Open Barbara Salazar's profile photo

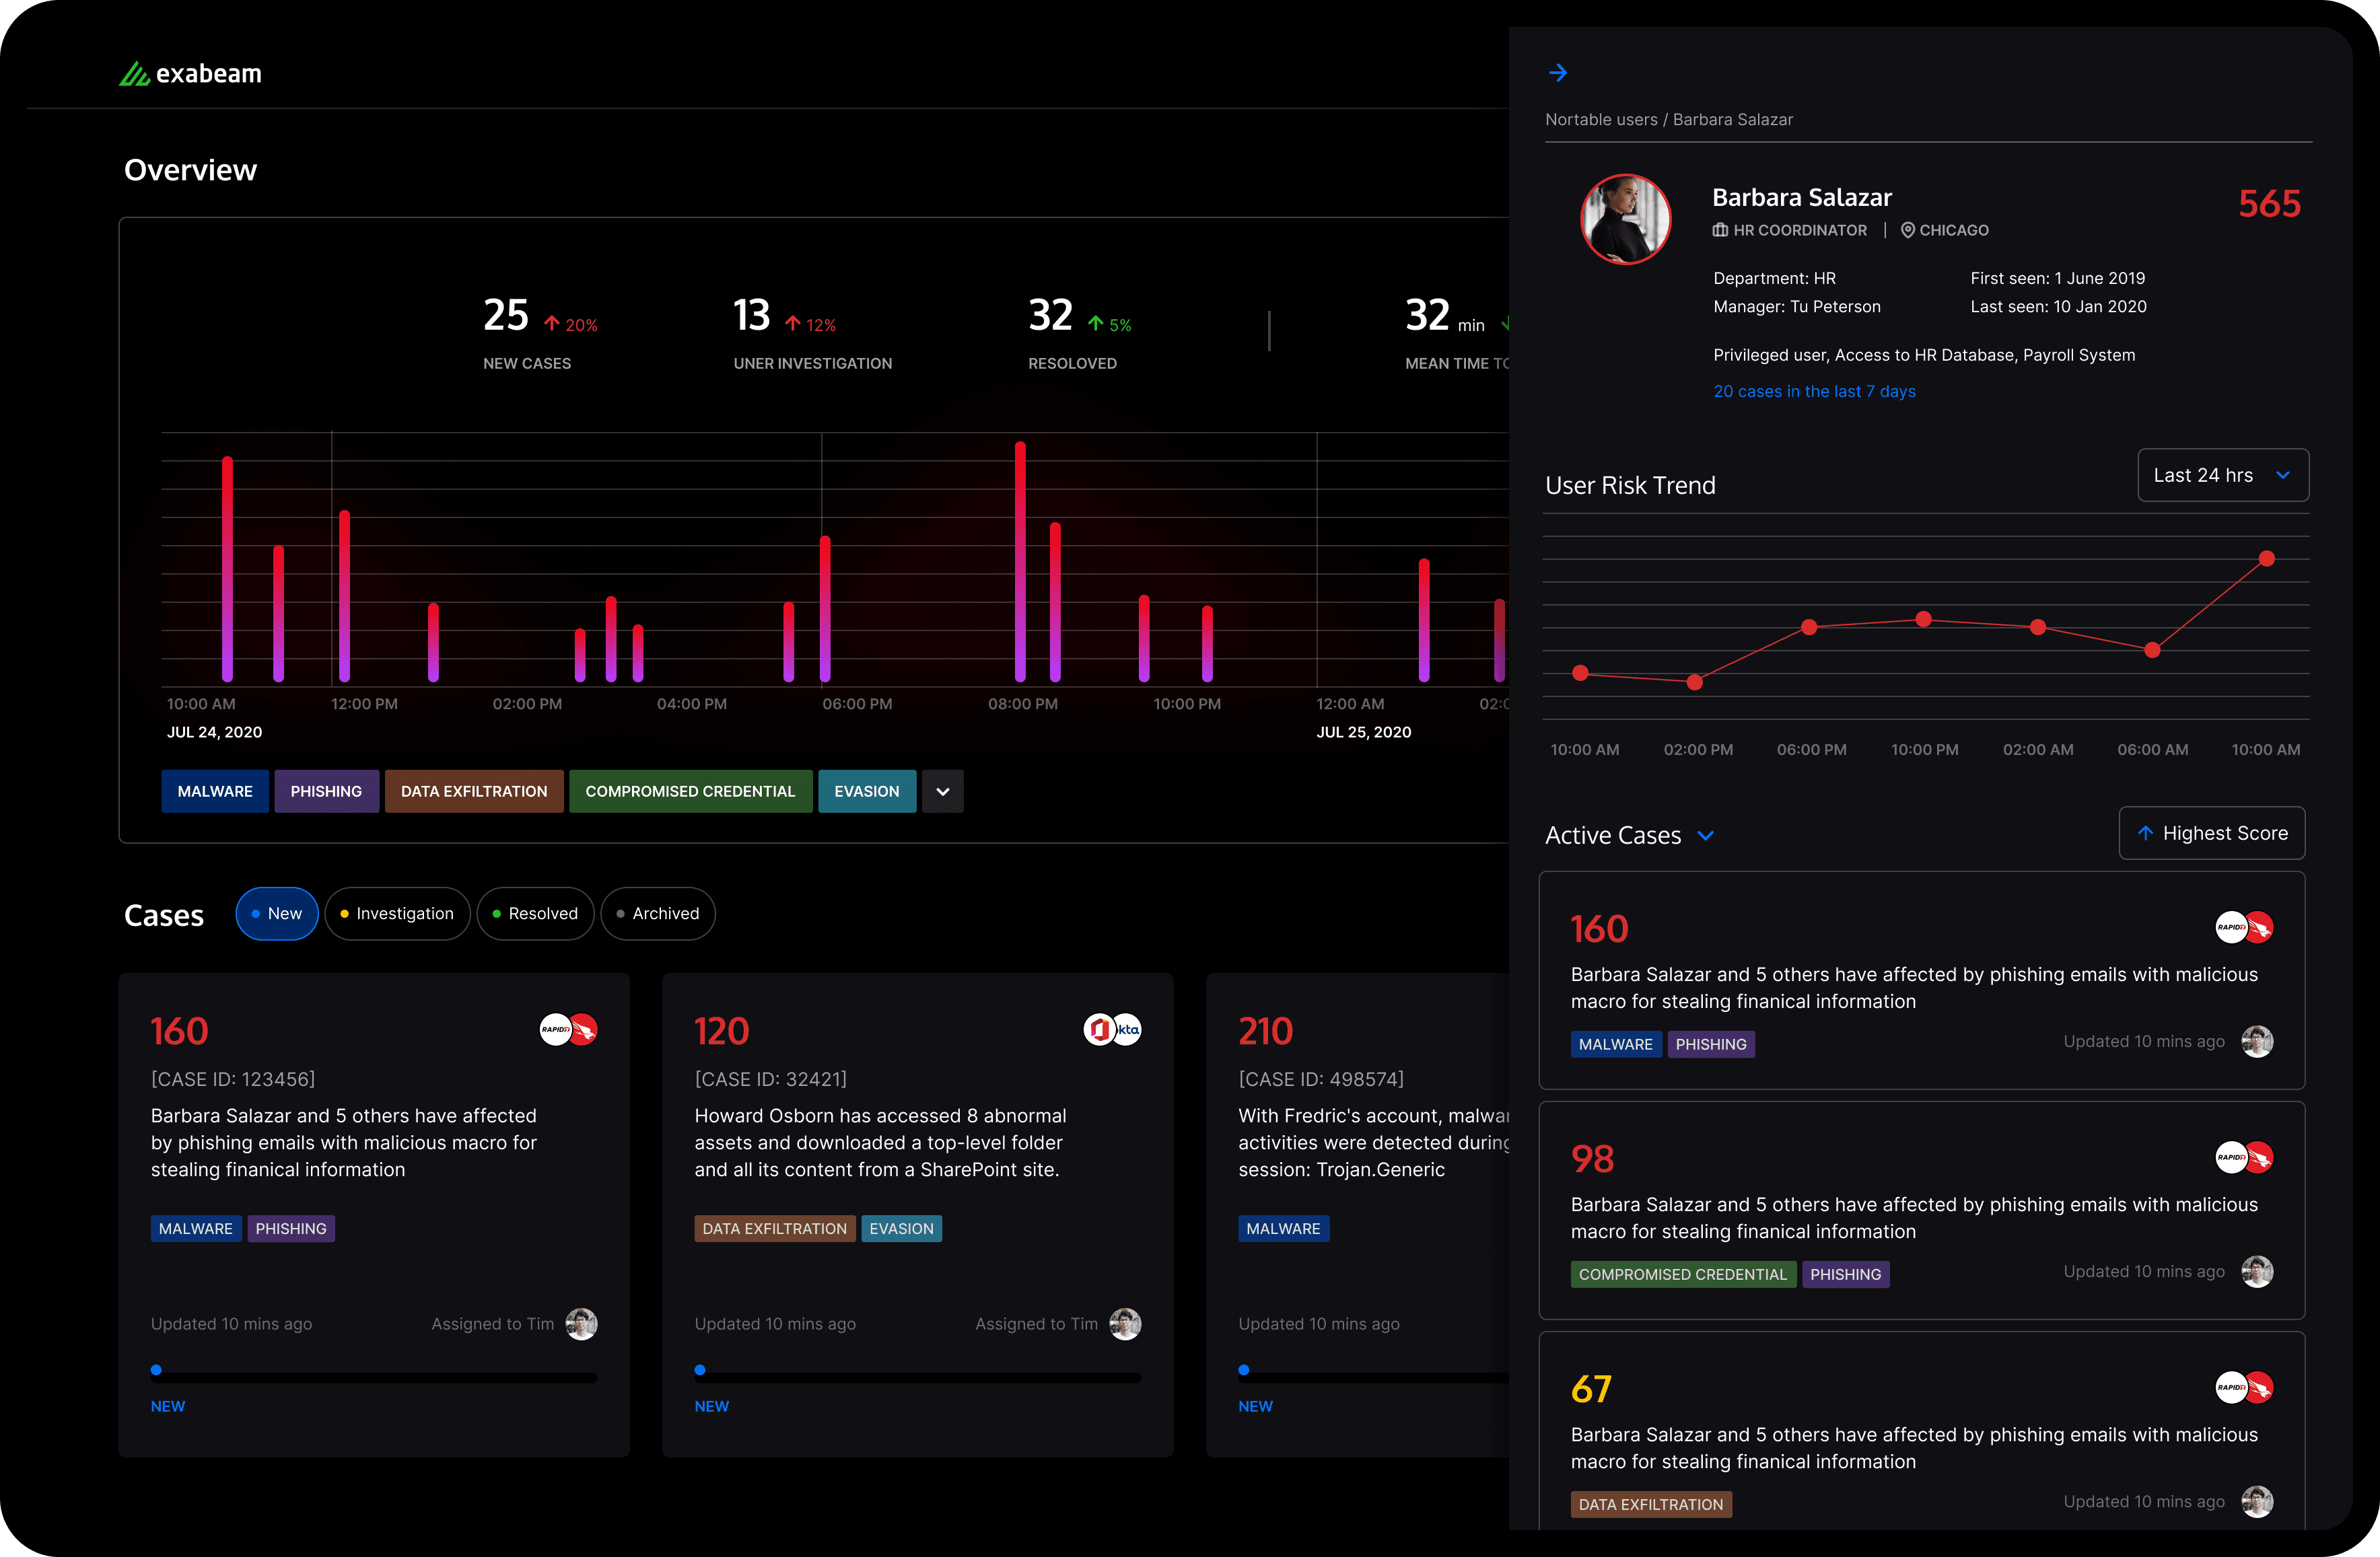point(1625,219)
